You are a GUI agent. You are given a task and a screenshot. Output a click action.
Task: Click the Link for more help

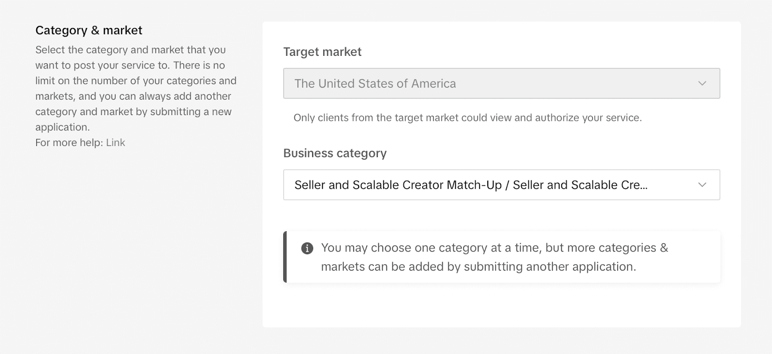coord(116,143)
